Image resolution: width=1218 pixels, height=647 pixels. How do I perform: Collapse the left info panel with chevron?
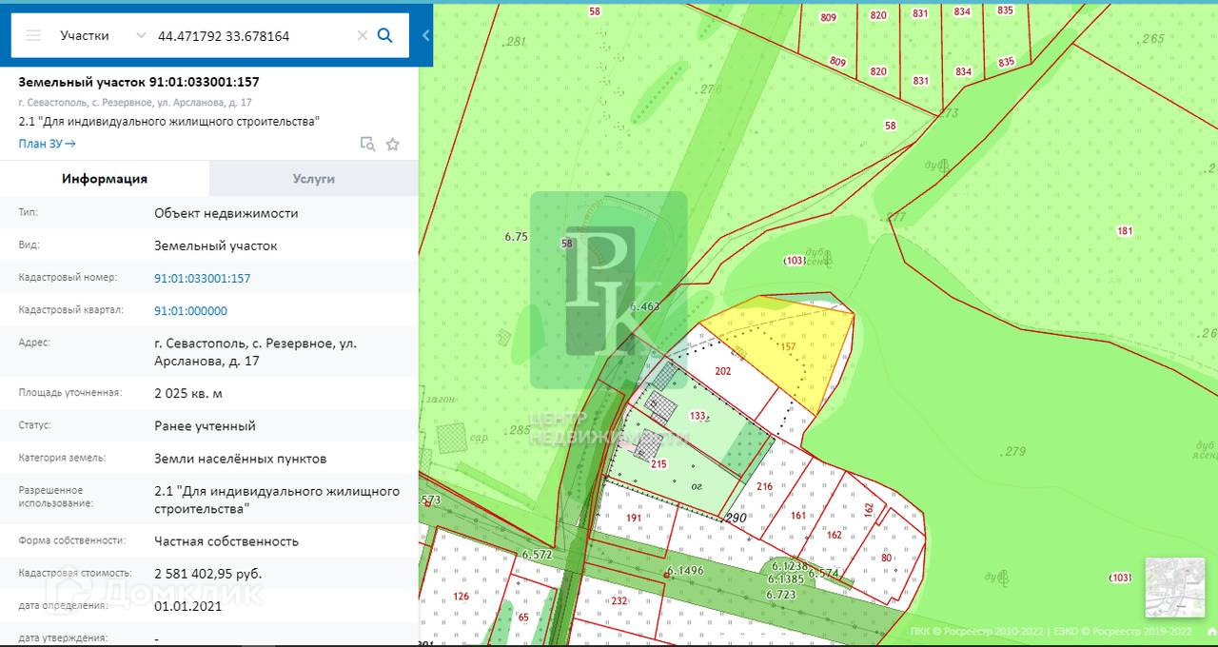click(425, 35)
